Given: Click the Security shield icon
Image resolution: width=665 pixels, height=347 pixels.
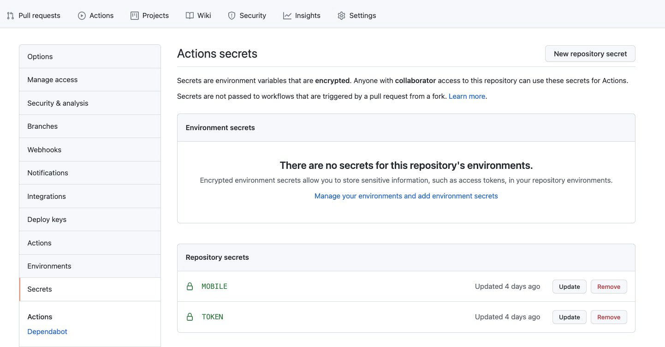Looking at the screenshot, I should [232, 16].
